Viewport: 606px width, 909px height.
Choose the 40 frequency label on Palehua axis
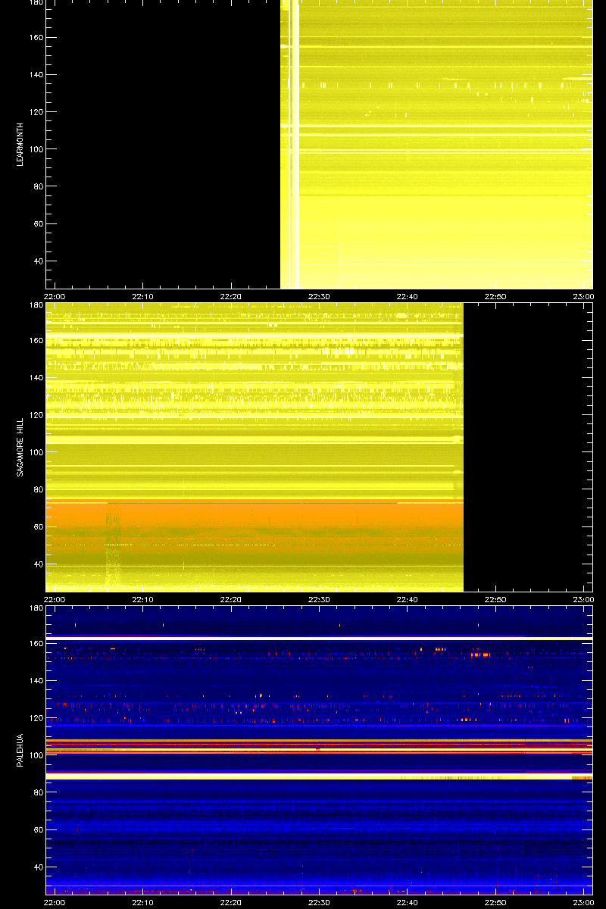coord(38,867)
